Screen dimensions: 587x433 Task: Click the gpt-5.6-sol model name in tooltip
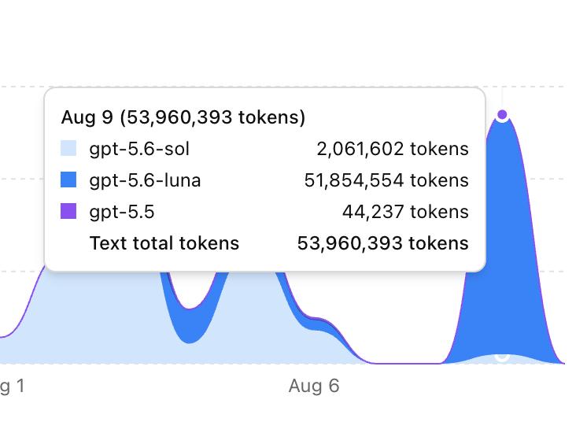139,149
